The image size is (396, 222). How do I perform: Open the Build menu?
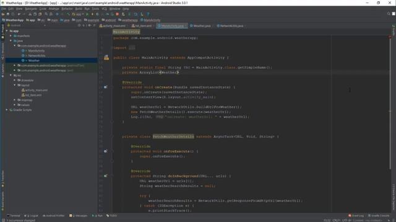pyautogui.click(x=79, y=9)
